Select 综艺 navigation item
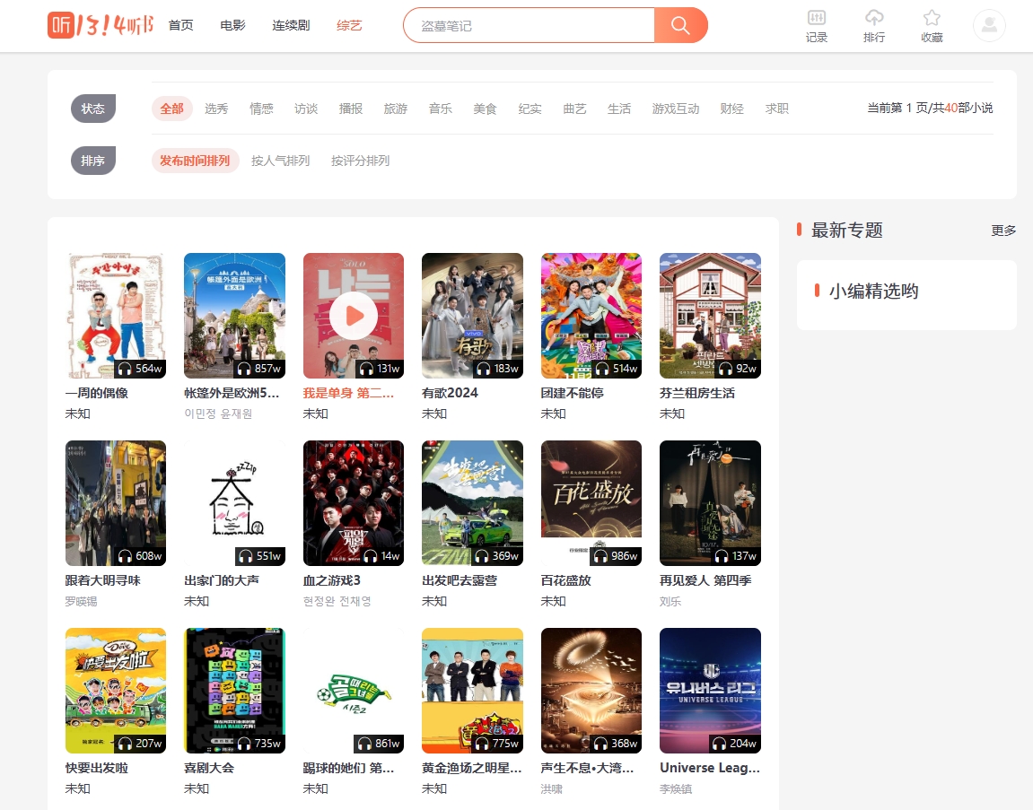This screenshot has height=810, width=1033. tap(349, 26)
